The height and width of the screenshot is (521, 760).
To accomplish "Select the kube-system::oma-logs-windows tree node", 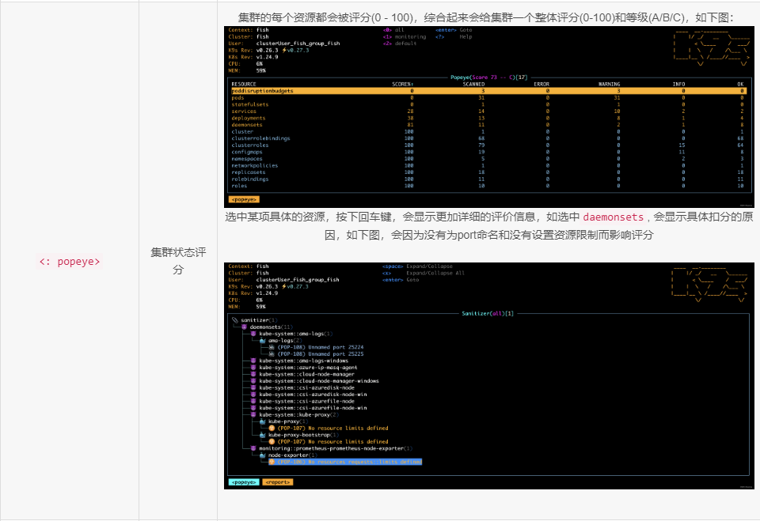I will (x=303, y=361).
